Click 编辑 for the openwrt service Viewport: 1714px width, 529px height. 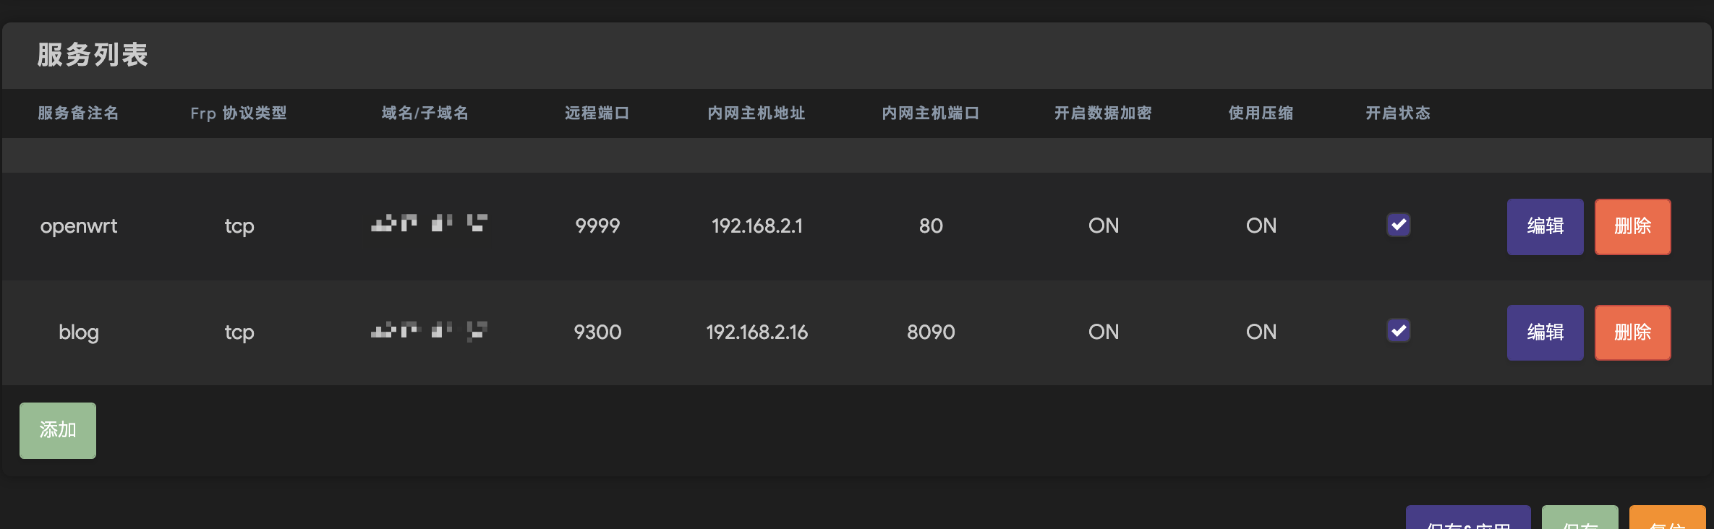1545,226
